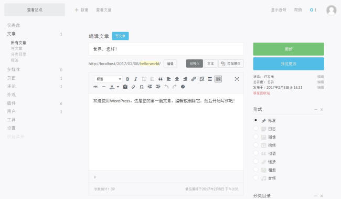The width and height of the screenshot is (341, 199).
Task: Toggle bold formatting in editor toolbar
Action: (127, 79)
